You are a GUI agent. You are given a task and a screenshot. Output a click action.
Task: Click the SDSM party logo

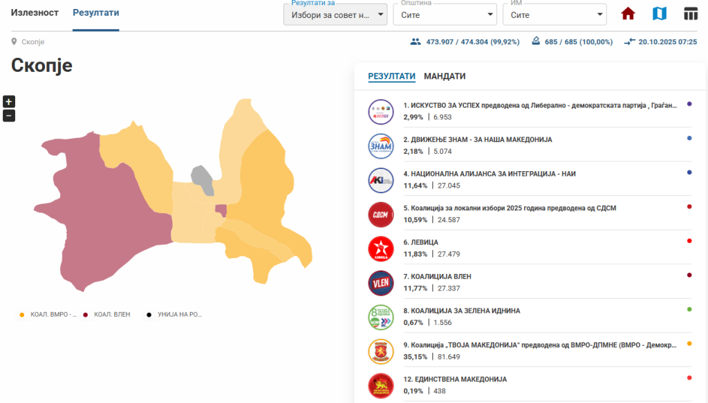coord(381,214)
